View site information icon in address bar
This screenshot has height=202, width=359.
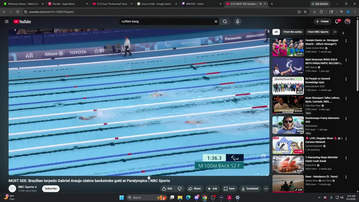26,12
